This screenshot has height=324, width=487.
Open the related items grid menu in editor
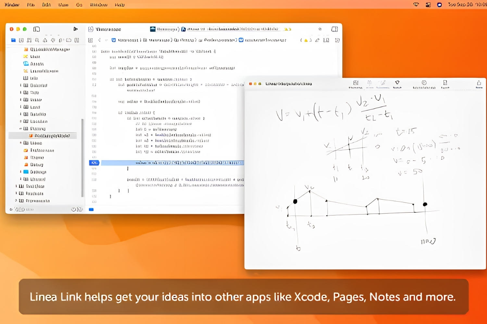coord(90,40)
